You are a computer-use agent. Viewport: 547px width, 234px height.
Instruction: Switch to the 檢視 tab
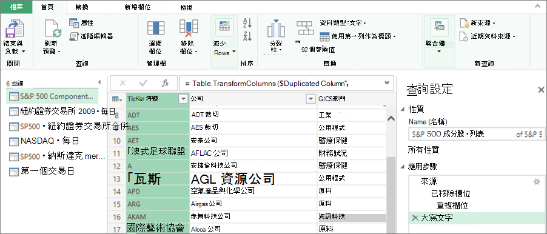(186, 7)
